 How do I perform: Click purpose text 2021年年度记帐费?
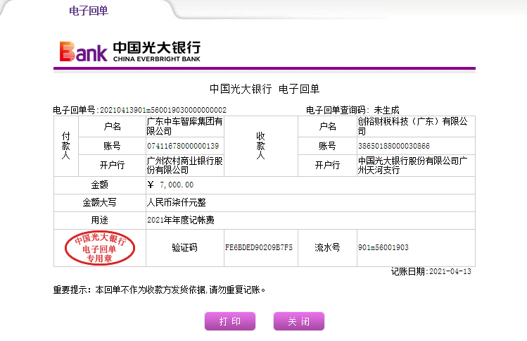point(181,220)
